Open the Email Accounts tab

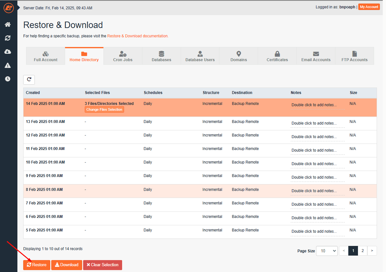point(316,56)
